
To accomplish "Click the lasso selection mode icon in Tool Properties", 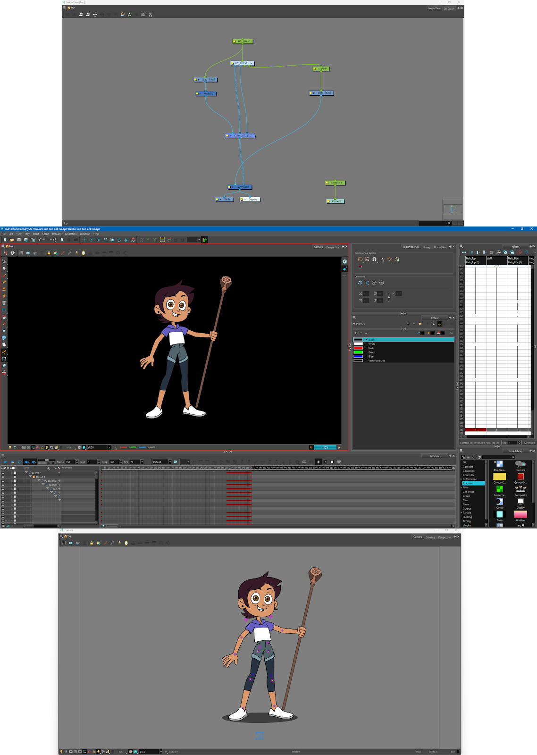I will point(360,259).
